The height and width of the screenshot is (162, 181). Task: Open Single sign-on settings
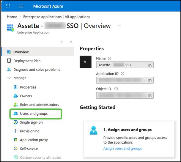click(x=31, y=122)
